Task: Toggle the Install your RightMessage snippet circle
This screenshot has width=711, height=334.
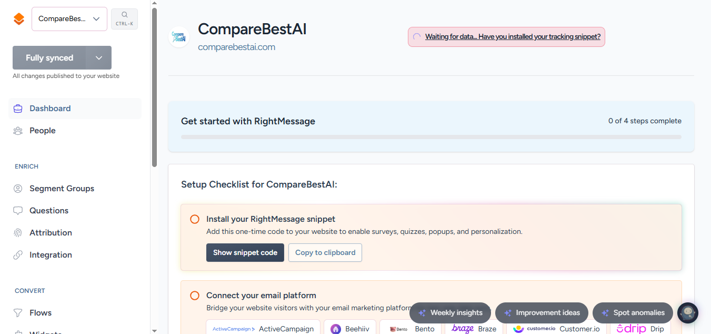Action: [x=195, y=219]
